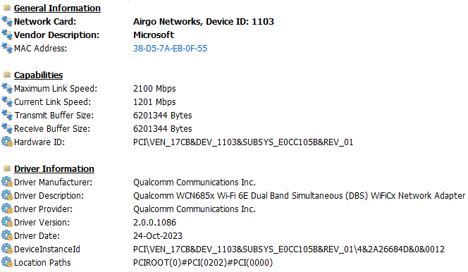468x272 pixels.
Task: Click the gear icon beside Location Paths
Action: [7, 262]
